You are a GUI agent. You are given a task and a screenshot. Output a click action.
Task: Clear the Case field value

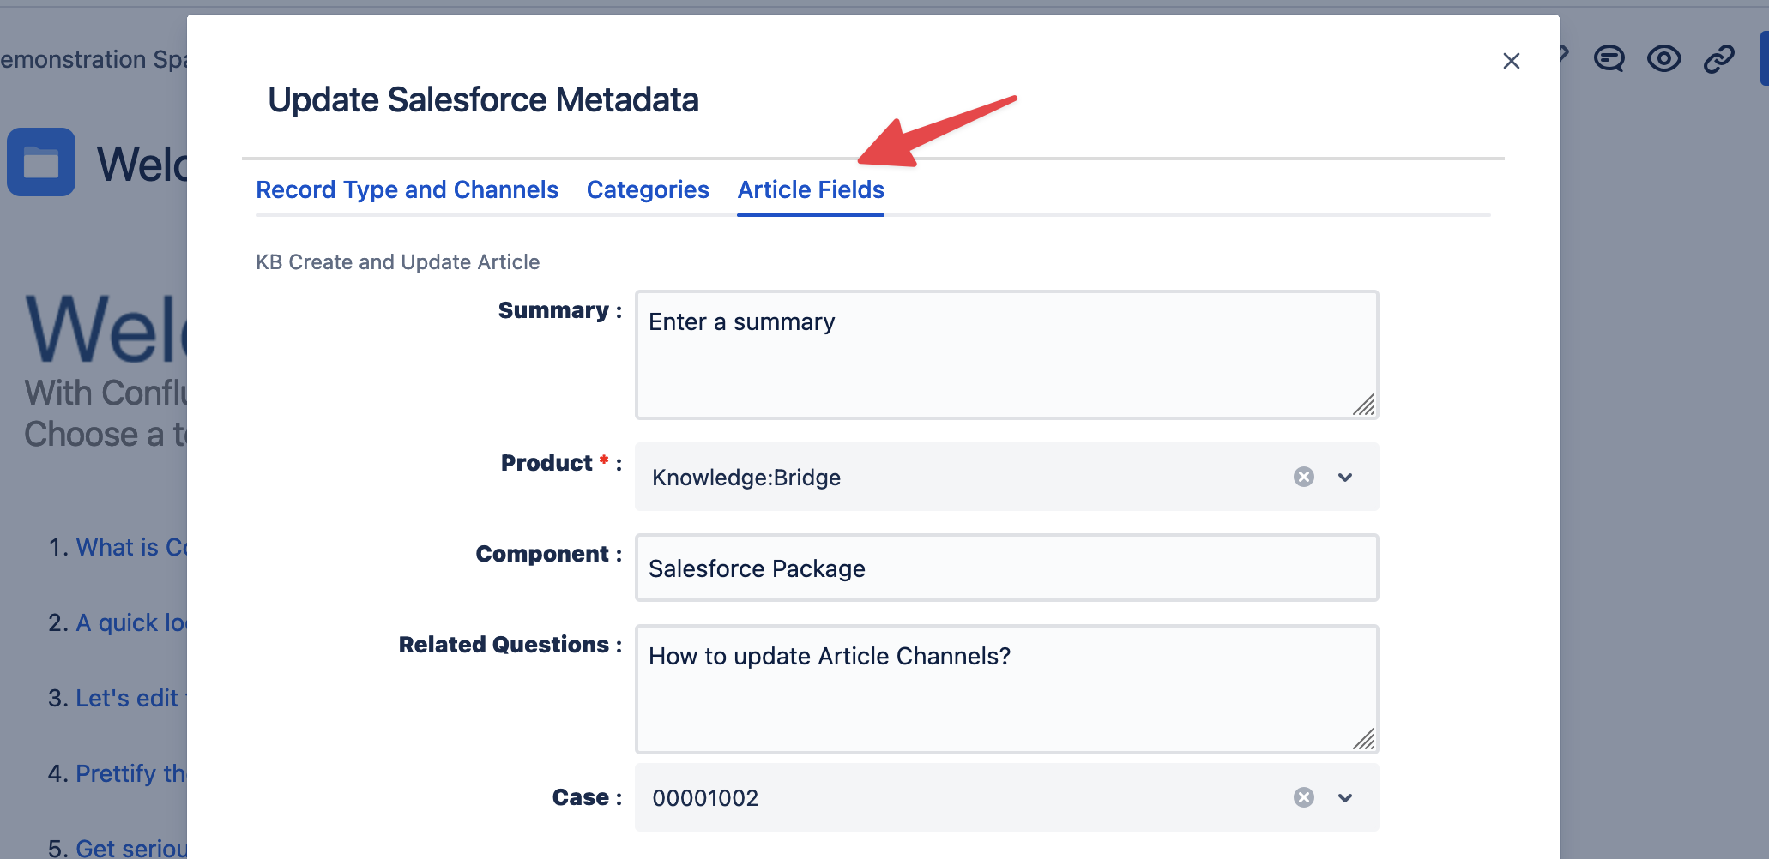click(1303, 797)
